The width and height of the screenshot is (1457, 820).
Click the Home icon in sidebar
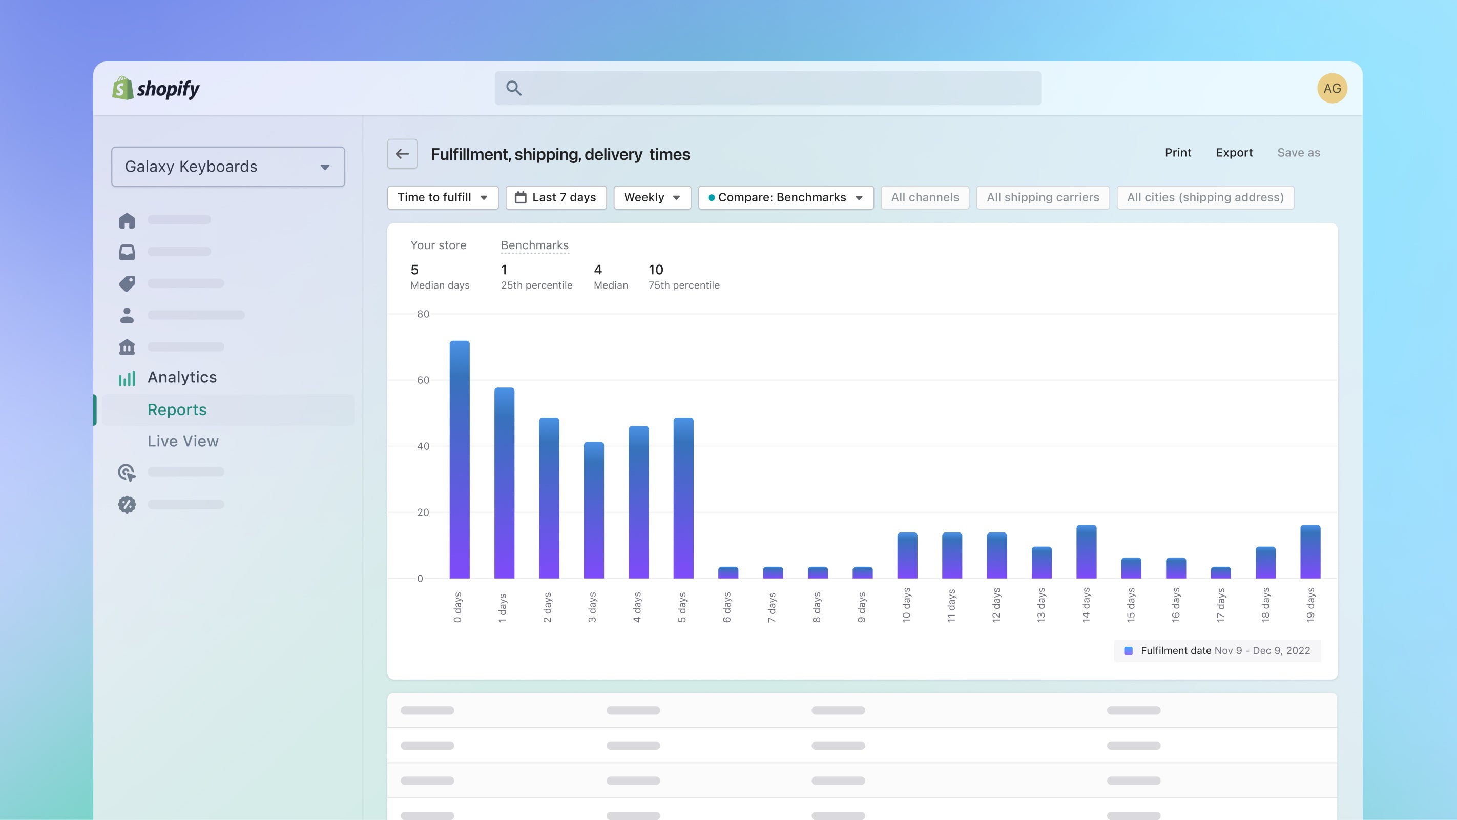127,220
